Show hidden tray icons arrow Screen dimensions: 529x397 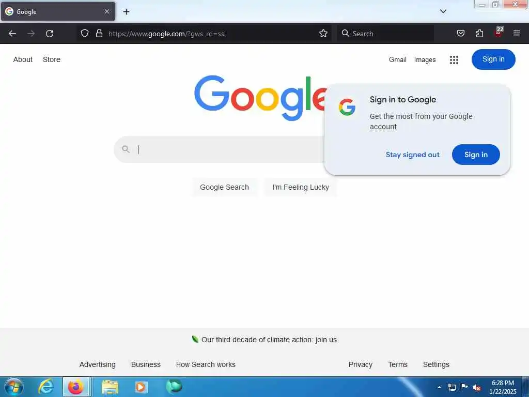(439, 387)
